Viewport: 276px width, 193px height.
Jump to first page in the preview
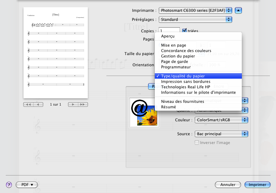point(28,104)
